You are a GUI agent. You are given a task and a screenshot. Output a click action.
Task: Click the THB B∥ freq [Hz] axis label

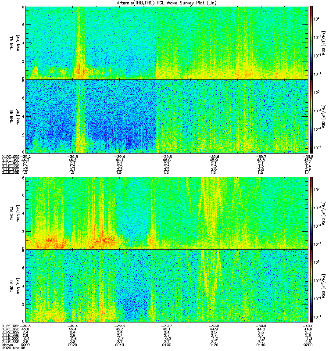(15, 116)
